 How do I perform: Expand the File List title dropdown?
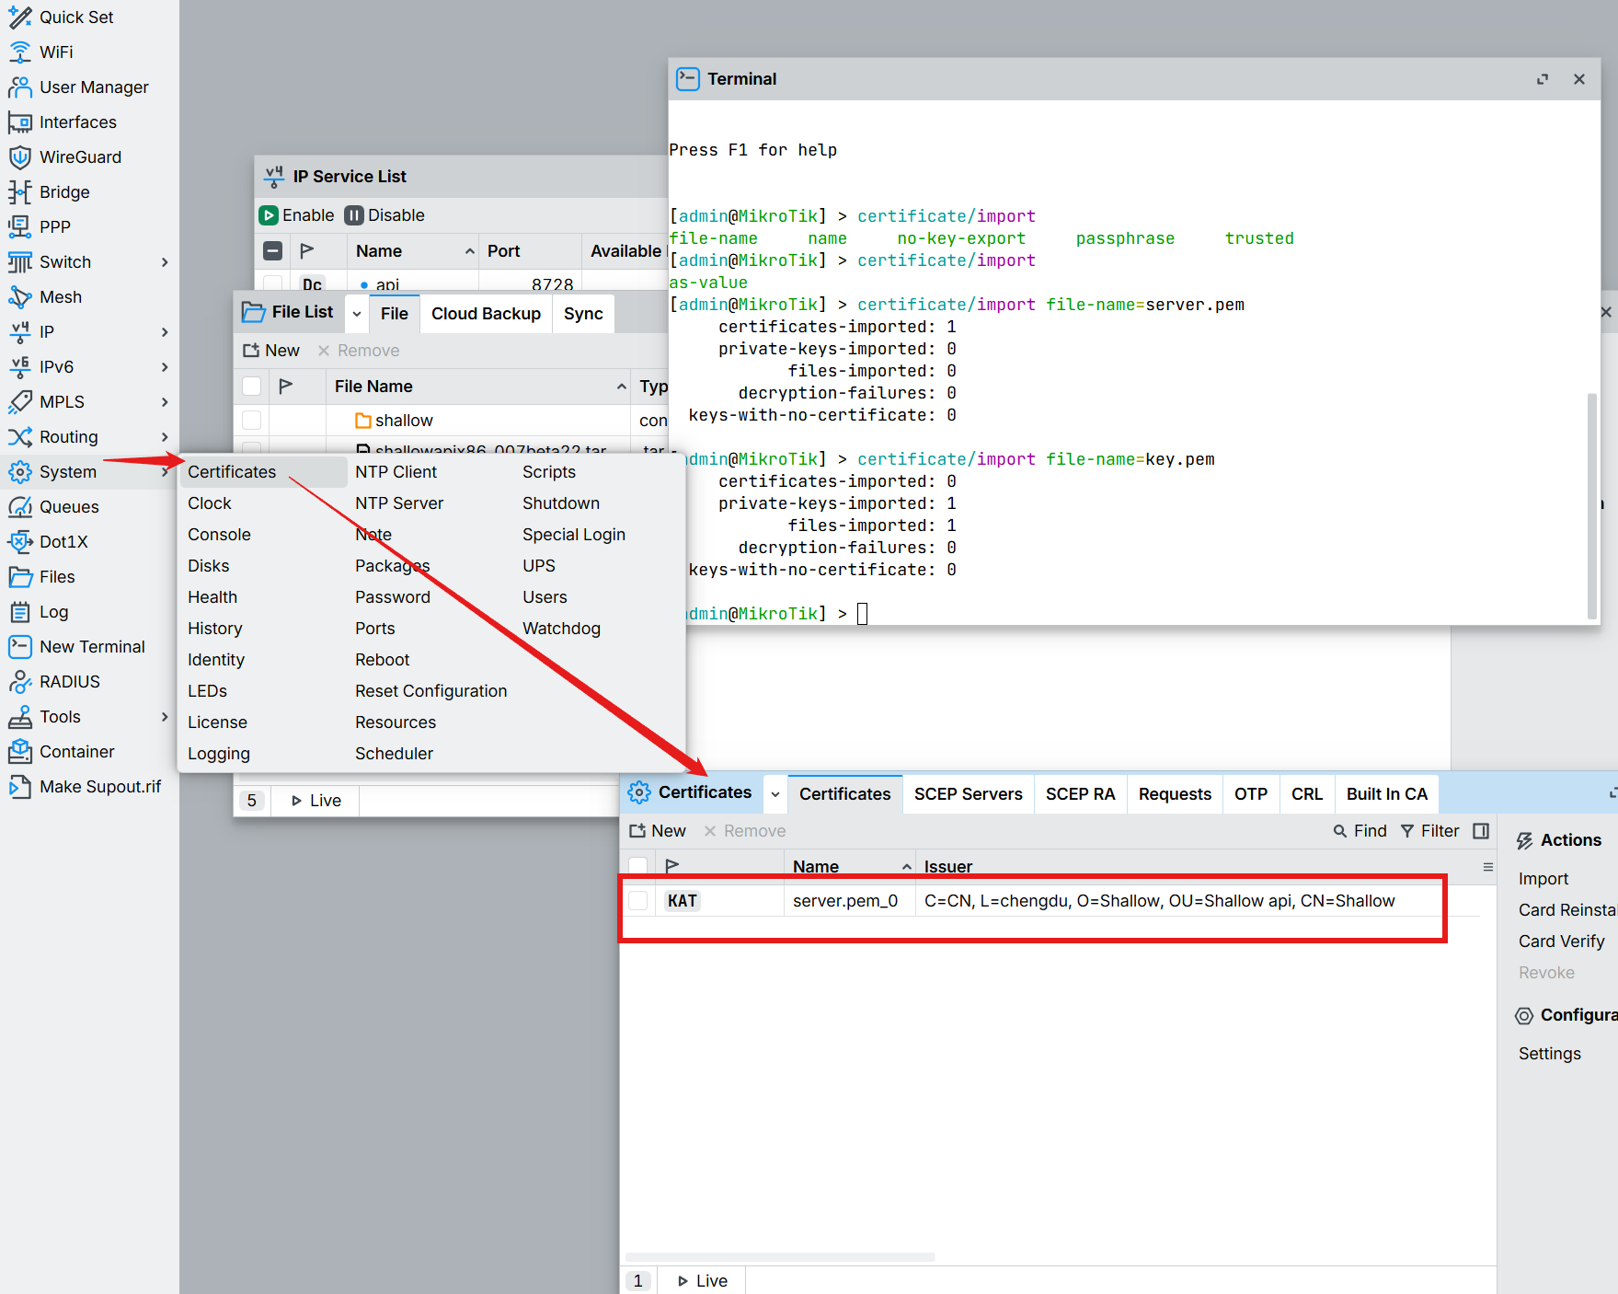pyautogui.click(x=357, y=314)
